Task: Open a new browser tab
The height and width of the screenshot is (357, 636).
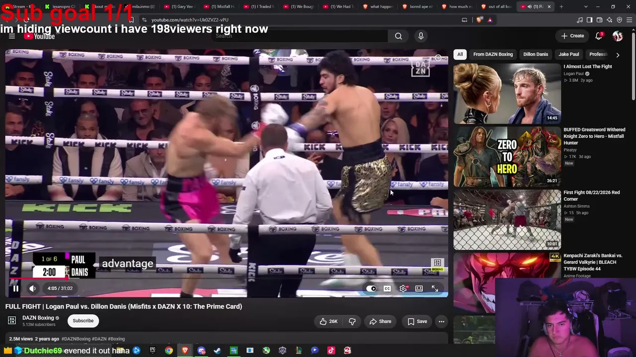Action: coord(561,6)
